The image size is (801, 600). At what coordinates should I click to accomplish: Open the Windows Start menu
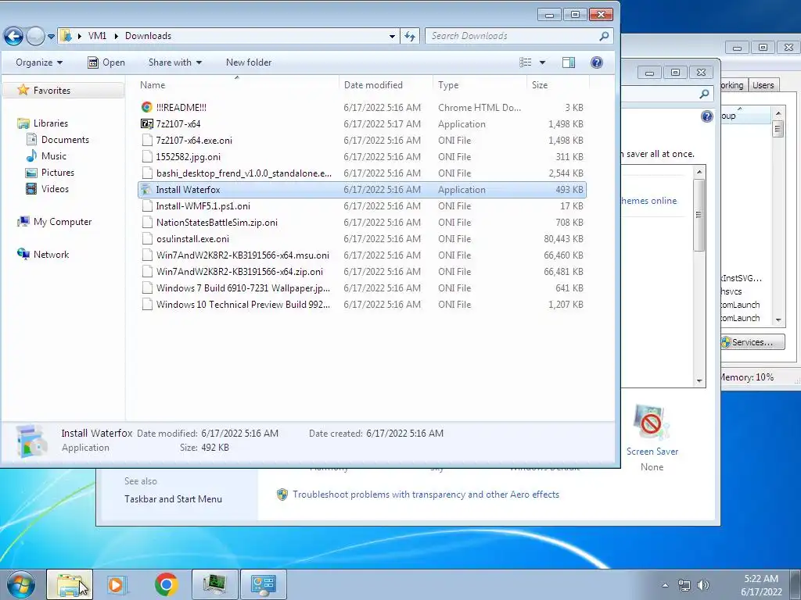tap(20, 584)
